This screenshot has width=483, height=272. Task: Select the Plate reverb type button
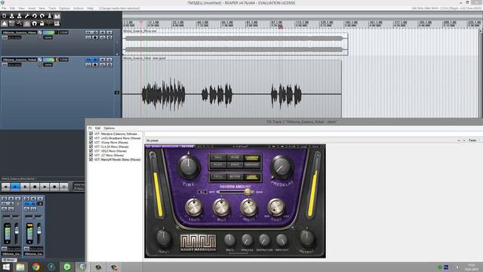pos(218,165)
